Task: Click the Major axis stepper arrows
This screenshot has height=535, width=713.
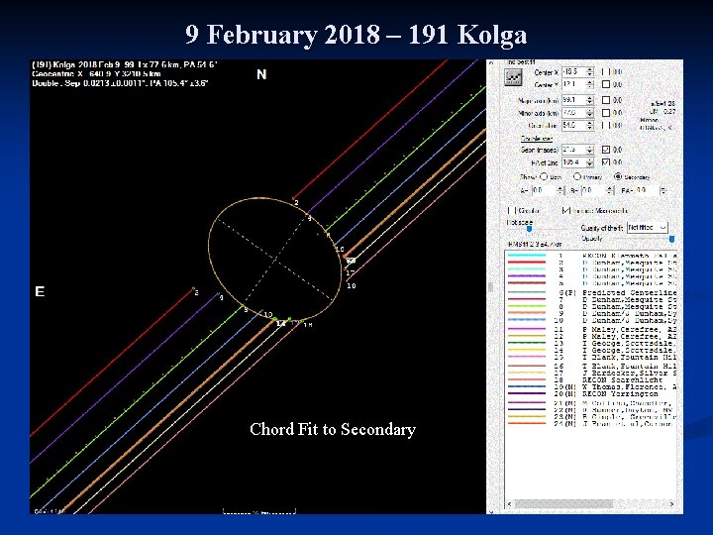Action: (x=590, y=100)
